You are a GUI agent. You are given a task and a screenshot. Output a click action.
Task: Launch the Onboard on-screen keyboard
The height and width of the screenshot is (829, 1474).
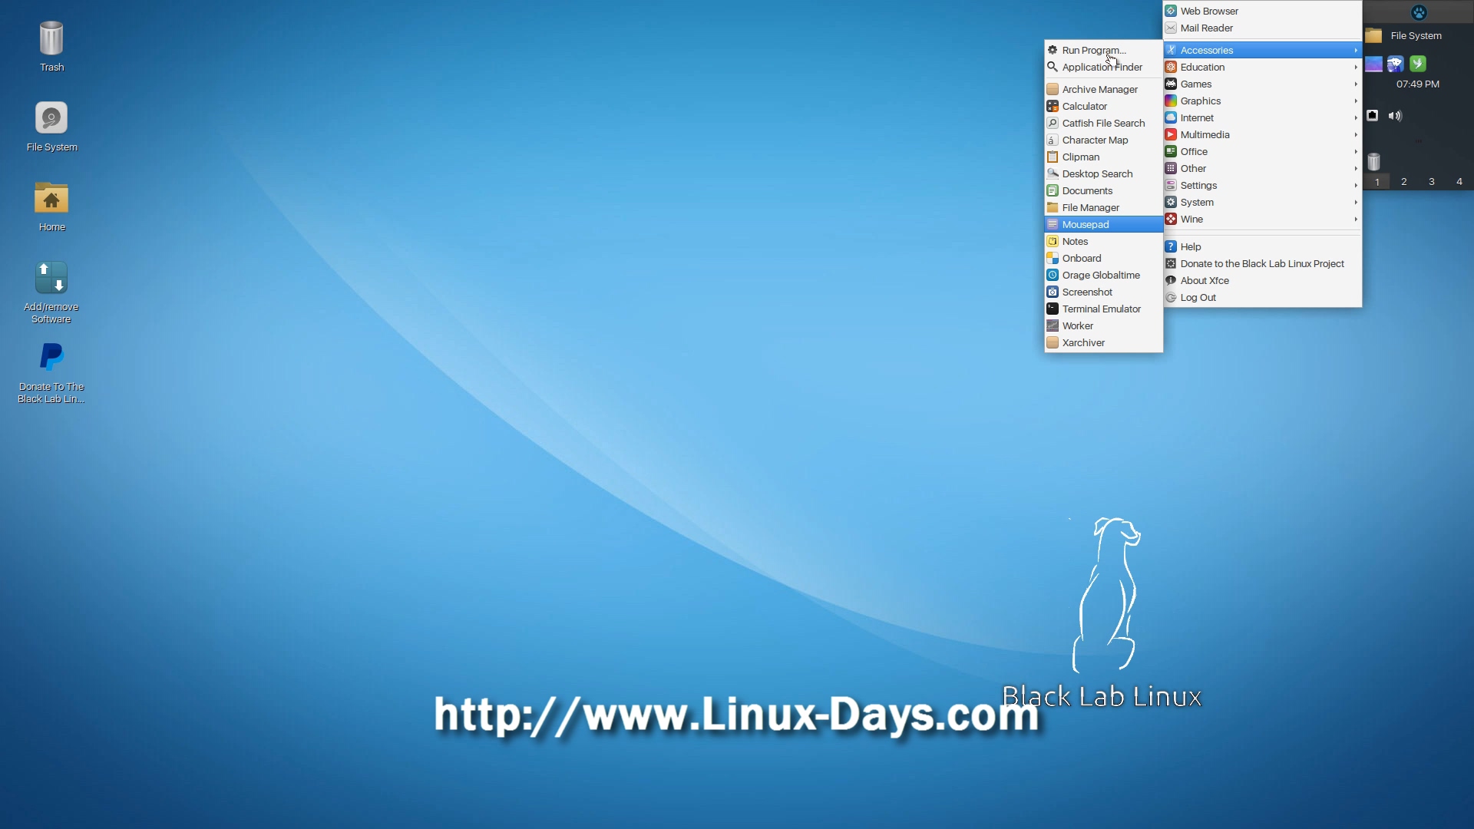pos(1104,259)
